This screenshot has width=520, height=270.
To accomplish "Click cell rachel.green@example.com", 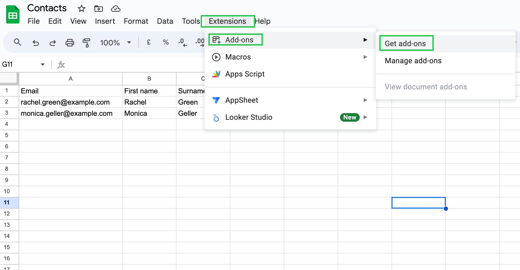I will [x=71, y=102].
